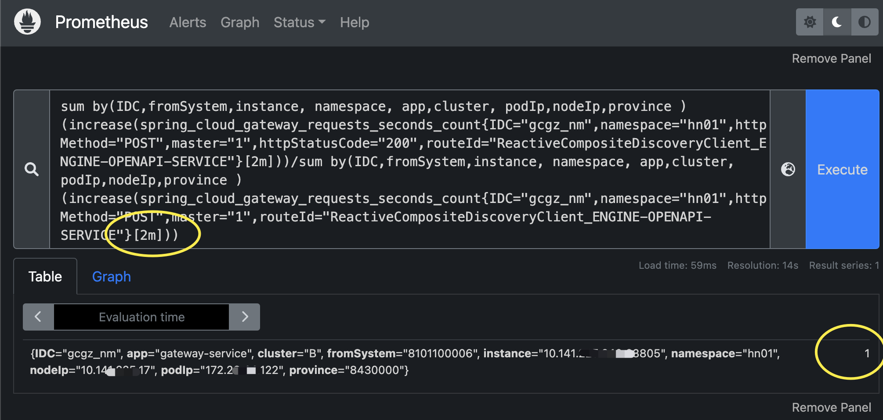883x420 pixels.
Task: Switch to dark theme moon icon
Action: point(837,22)
